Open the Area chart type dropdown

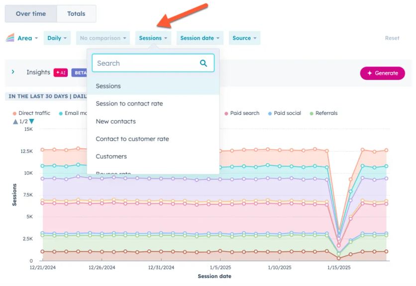point(22,38)
